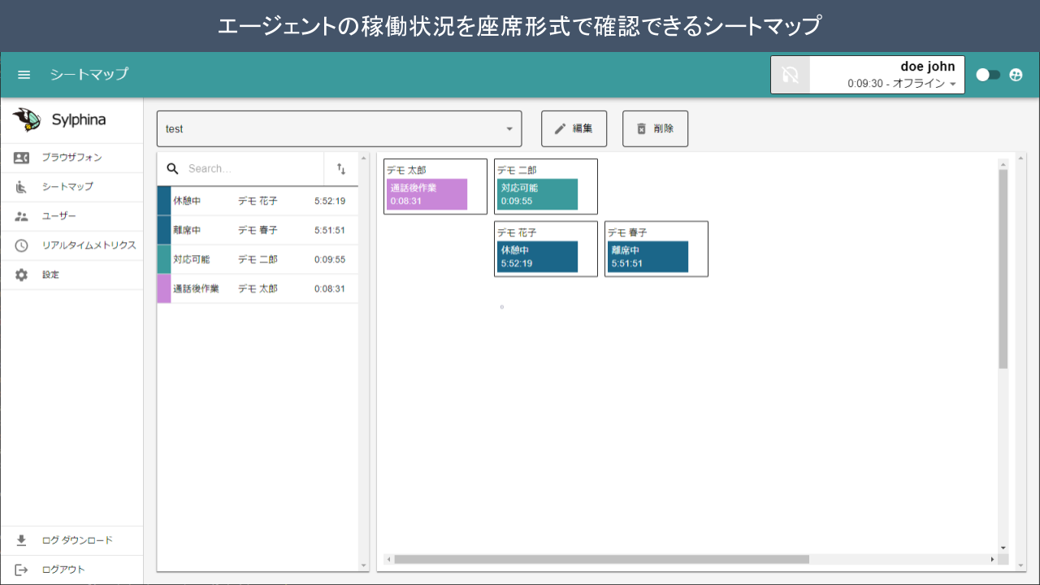Click the muted headset status icon
This screenshot has height=585, width=1040.
click(791, 75)
